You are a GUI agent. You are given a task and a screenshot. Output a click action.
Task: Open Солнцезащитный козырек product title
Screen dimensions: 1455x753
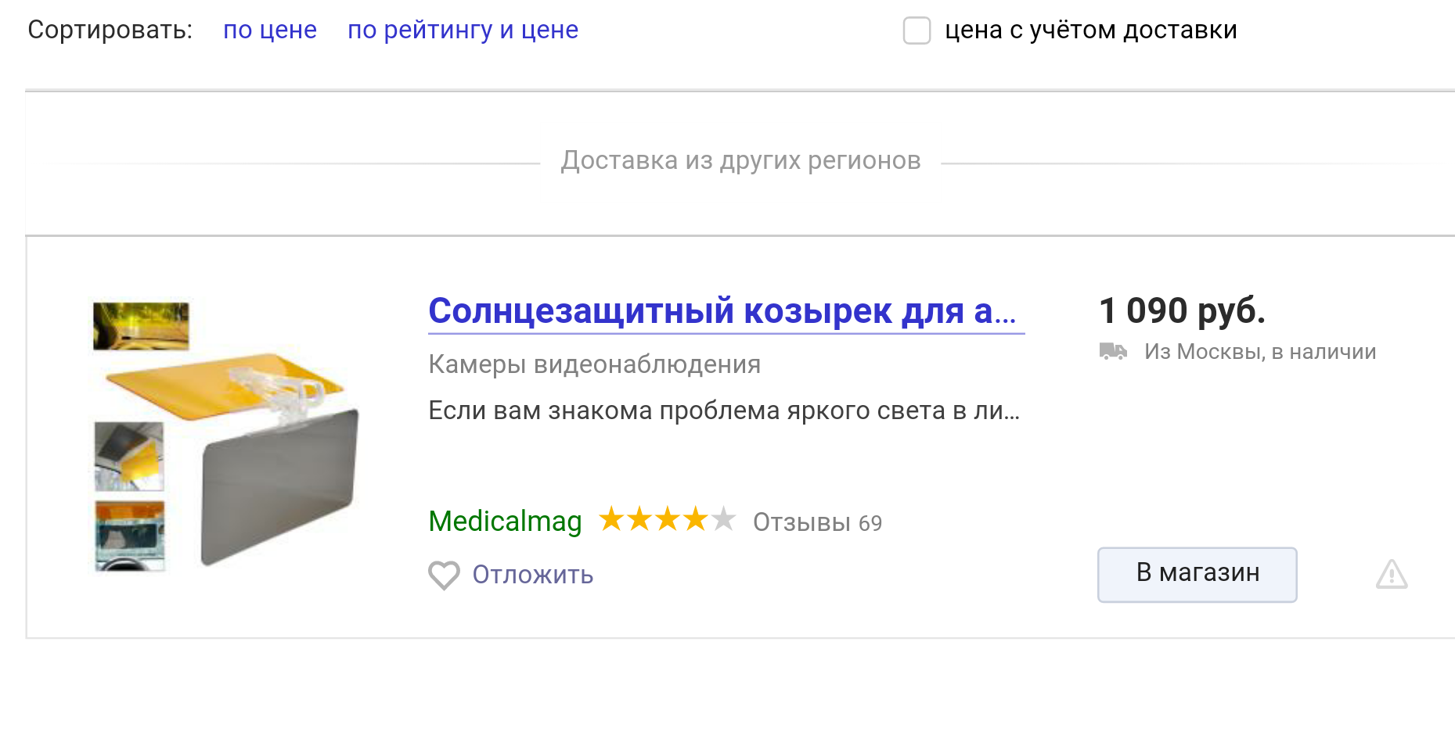click(x=726, y=311)
